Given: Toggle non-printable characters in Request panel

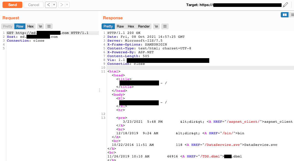Looking at the screenshot, I should (x=40, y=26).
